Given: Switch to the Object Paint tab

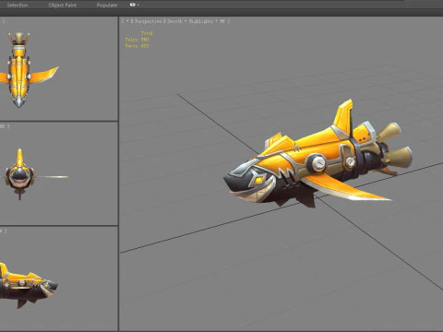Looking at the screenshot, I should pos(63,5).
